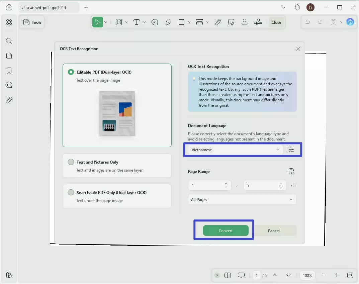Increase the start page number stepper
Image resolution: width=359 pixels, height=284 pixels.
pos(226,184)
